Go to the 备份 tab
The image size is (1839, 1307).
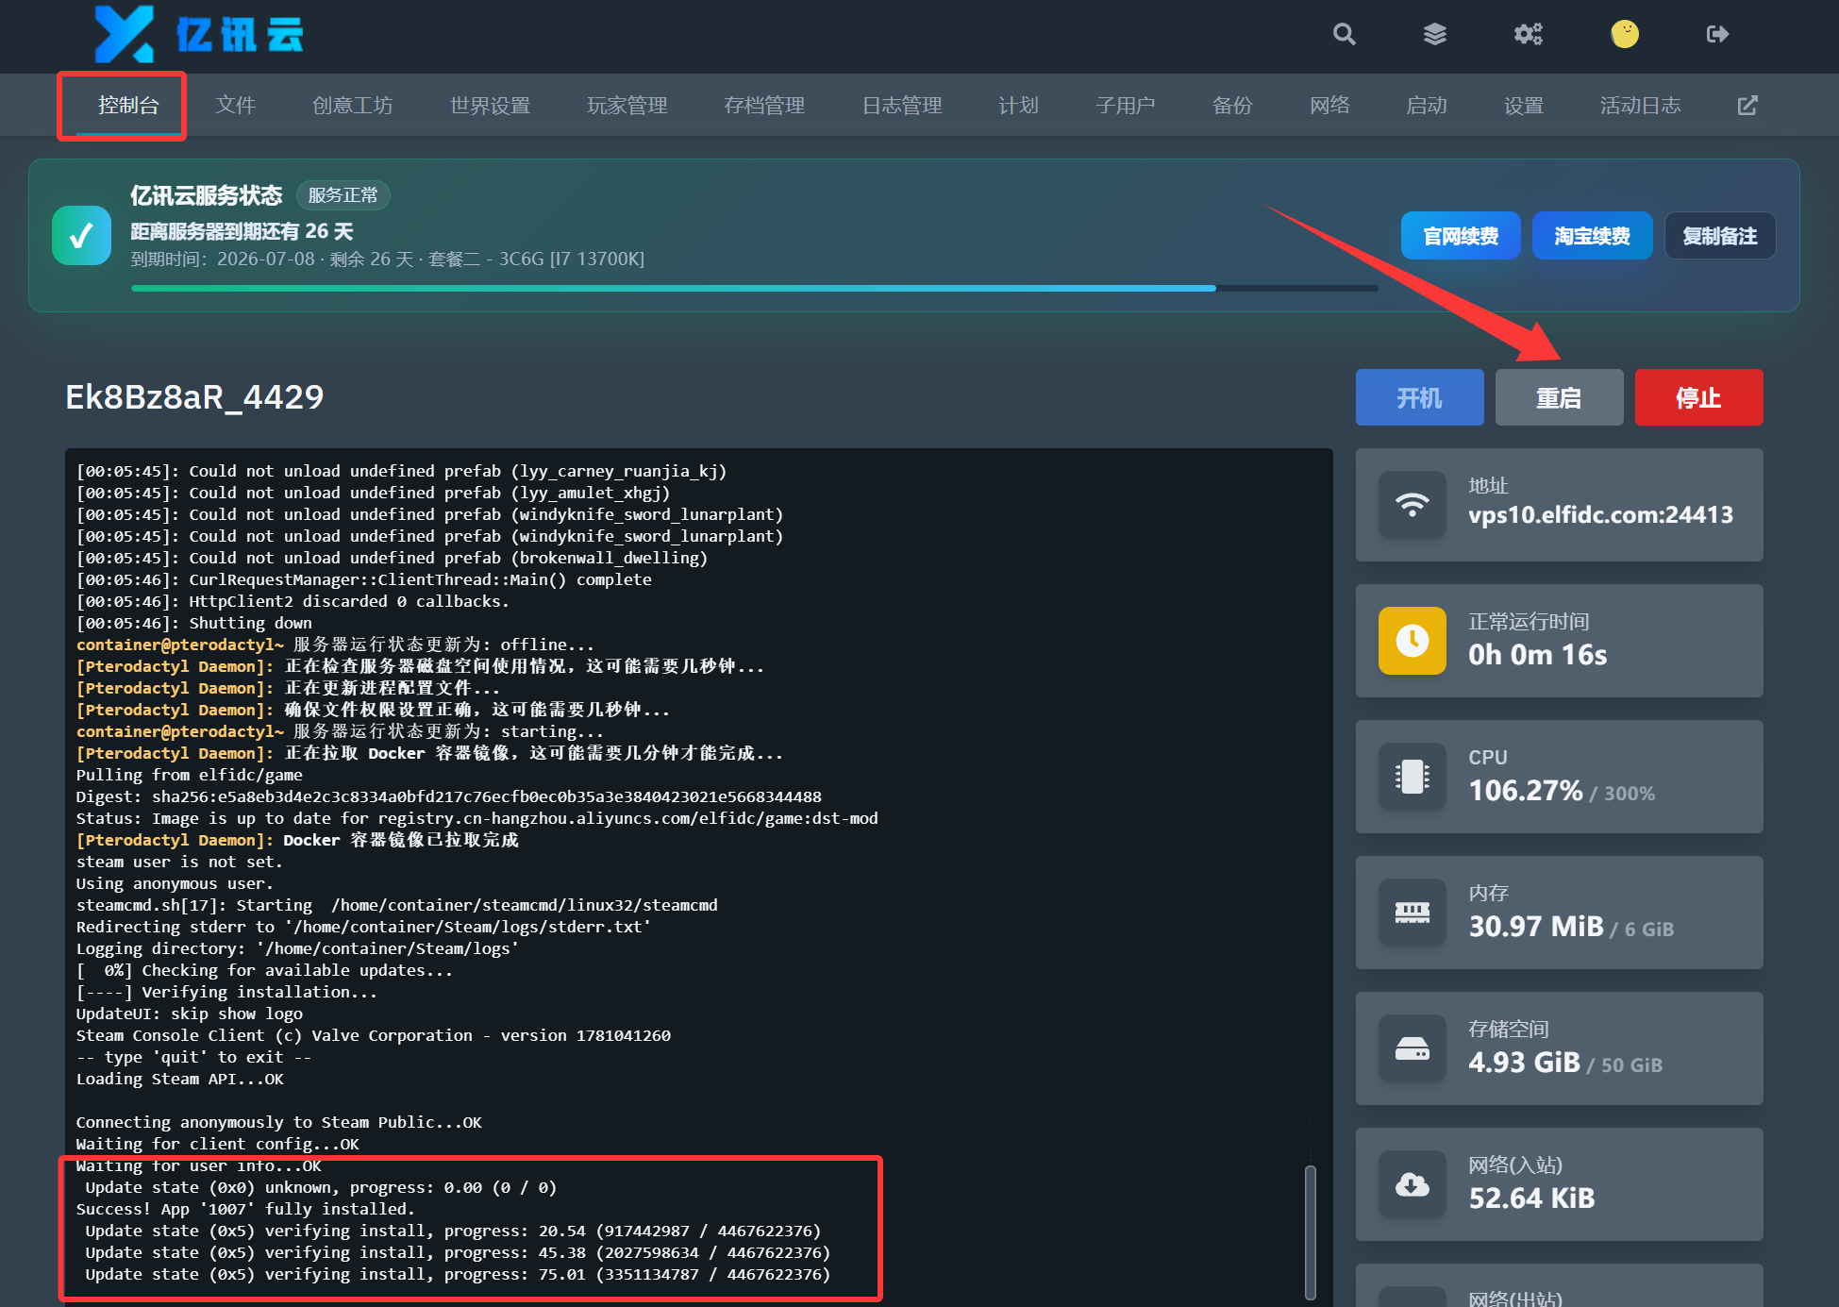pos(1231,105)
